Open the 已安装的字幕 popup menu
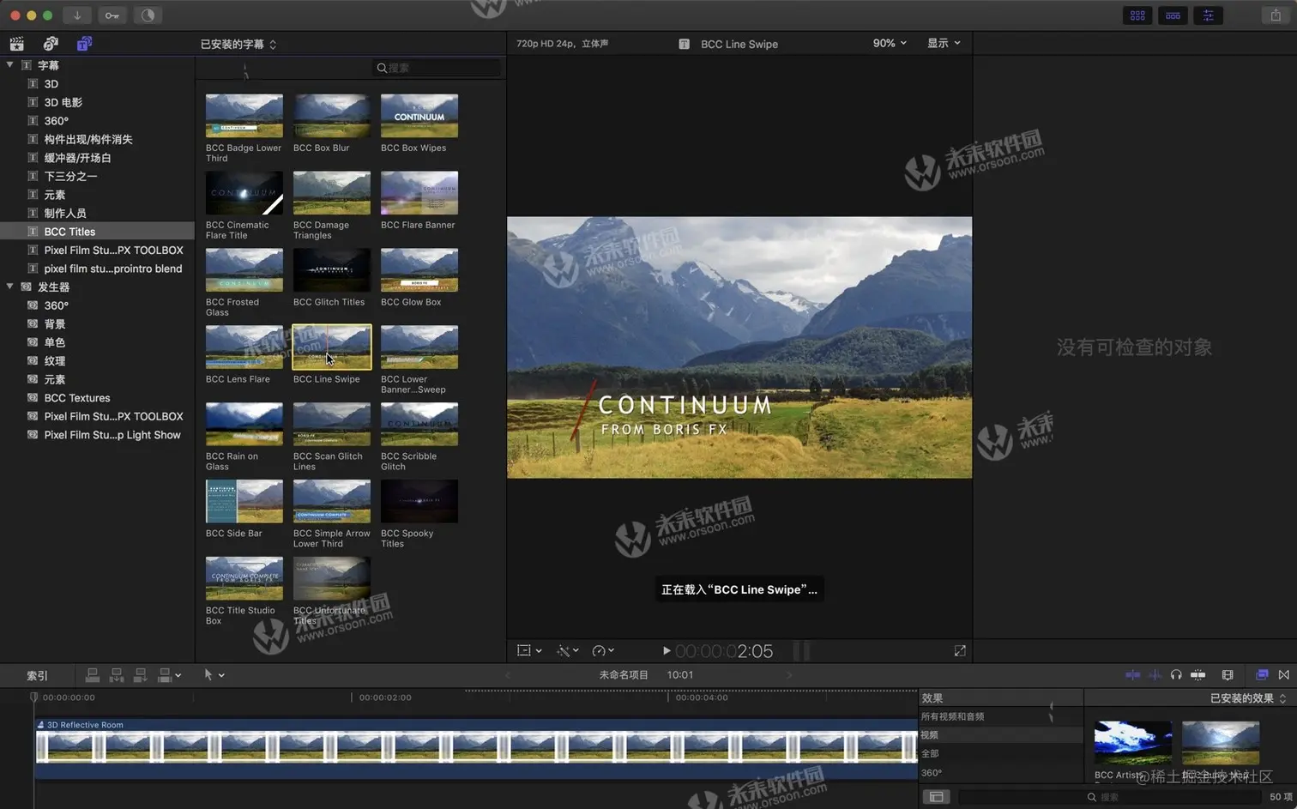The image size is (1297, 809). (x=238, y=45)
